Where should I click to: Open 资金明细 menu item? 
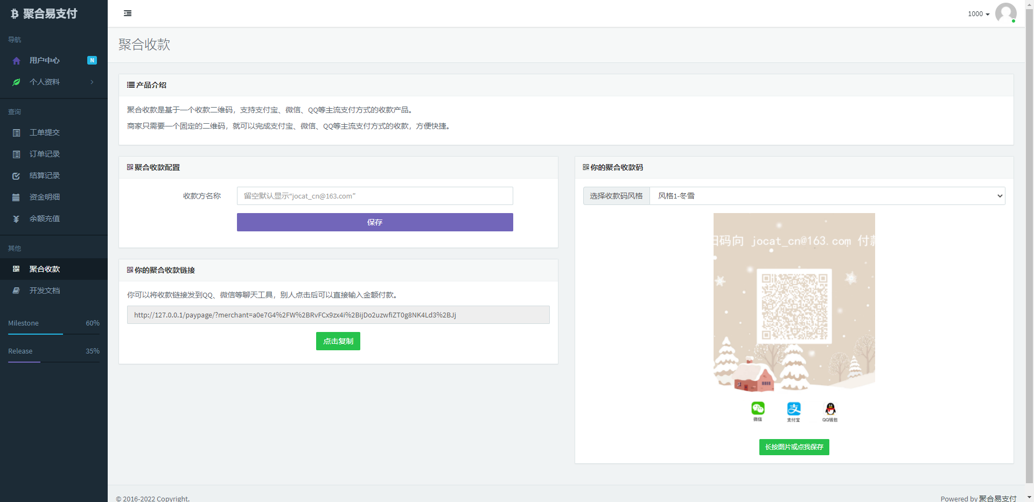[45, 197]
